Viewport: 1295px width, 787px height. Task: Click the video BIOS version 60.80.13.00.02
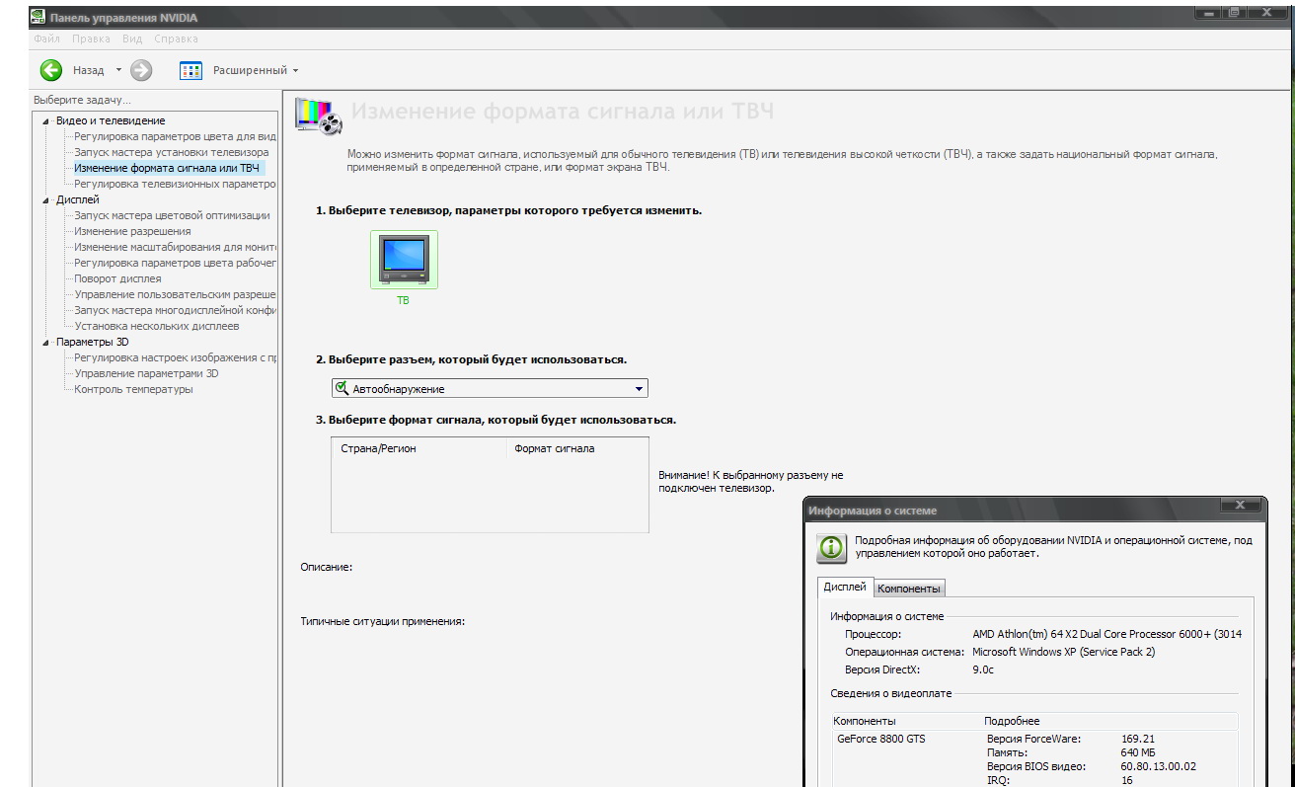[x=1159, y=766]
